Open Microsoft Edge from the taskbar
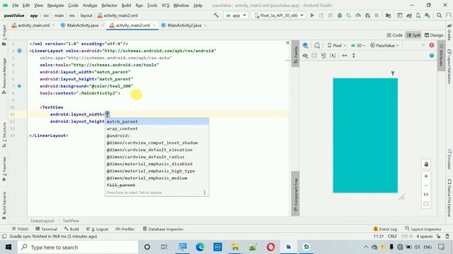The height and width of the screenshot is (254, 453). (x=200, y=247)
